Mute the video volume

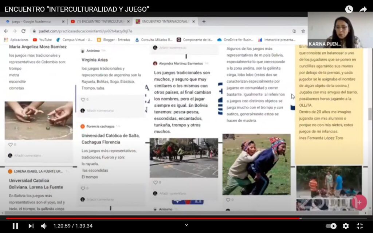pyautogui.click(x=44, y=226)
